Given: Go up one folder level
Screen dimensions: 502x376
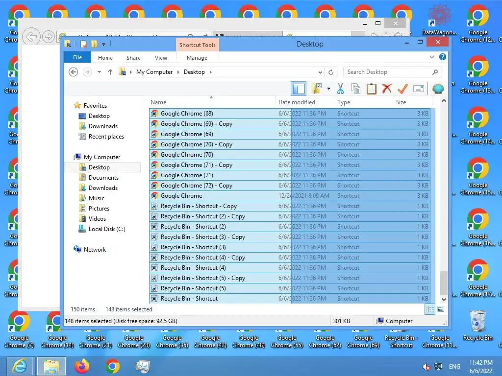Looking at the screenshot, I should 110,72.
